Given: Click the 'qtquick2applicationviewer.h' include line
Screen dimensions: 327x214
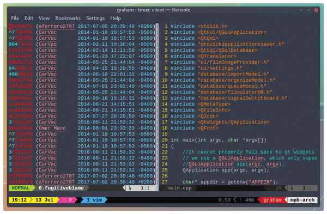Looking at the screenshot, I should (x=227, y=44).
